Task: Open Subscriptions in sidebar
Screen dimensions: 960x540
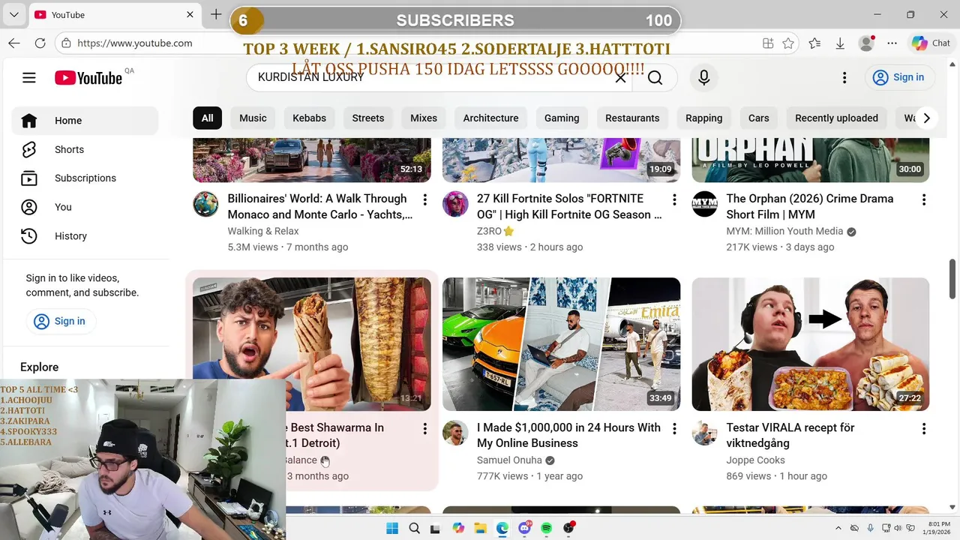Action: (85, 178)
